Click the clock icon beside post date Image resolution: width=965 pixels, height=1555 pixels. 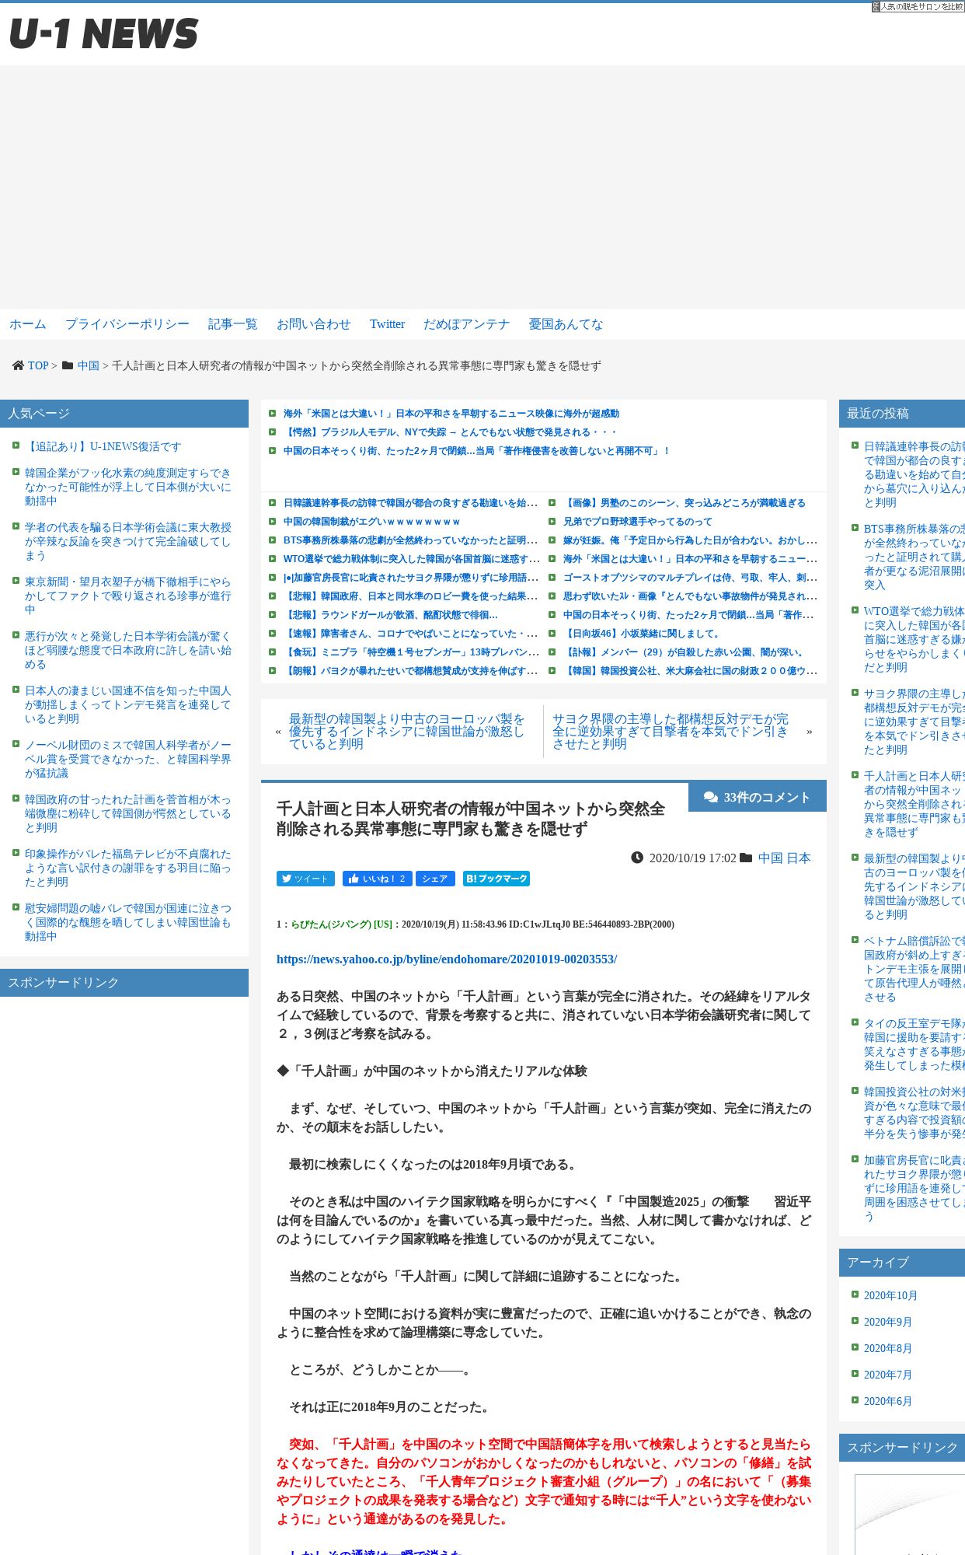pyautogui.click(x=637, y=858)
